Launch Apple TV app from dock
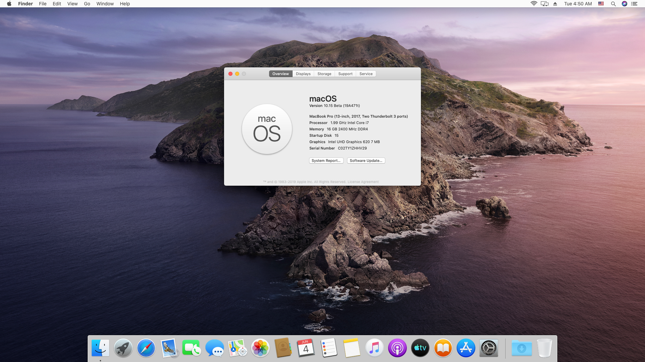Viewport: 645px width, 362px height. (420, 348)
